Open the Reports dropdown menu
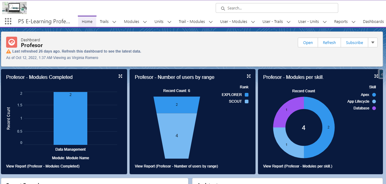 click(344, 21)
